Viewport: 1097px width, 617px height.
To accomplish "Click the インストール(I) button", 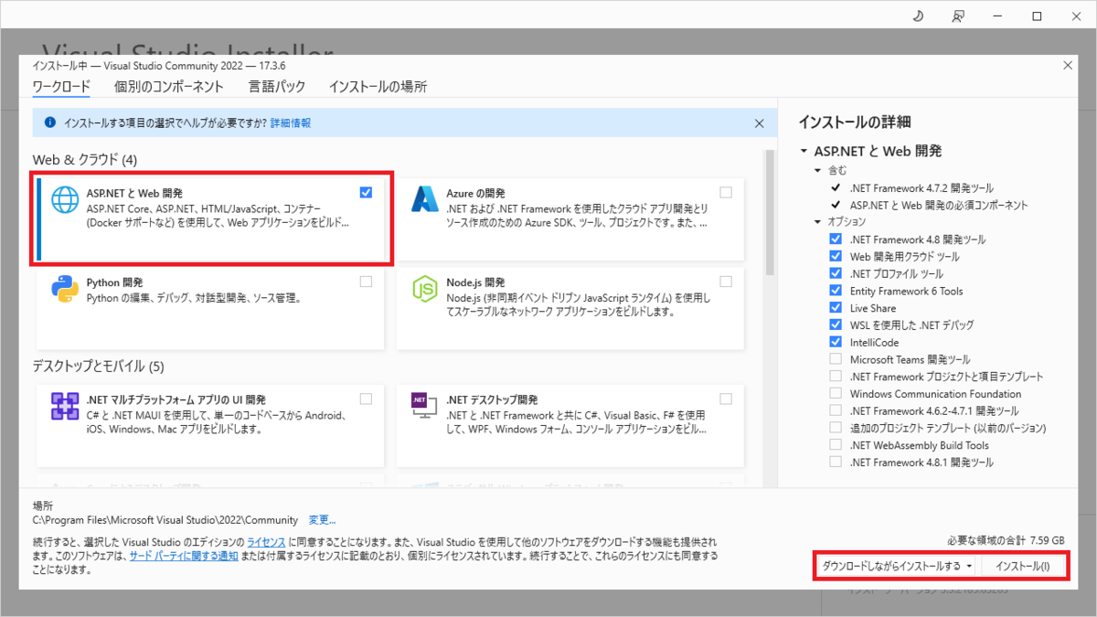I will [x=1023, y=566].
